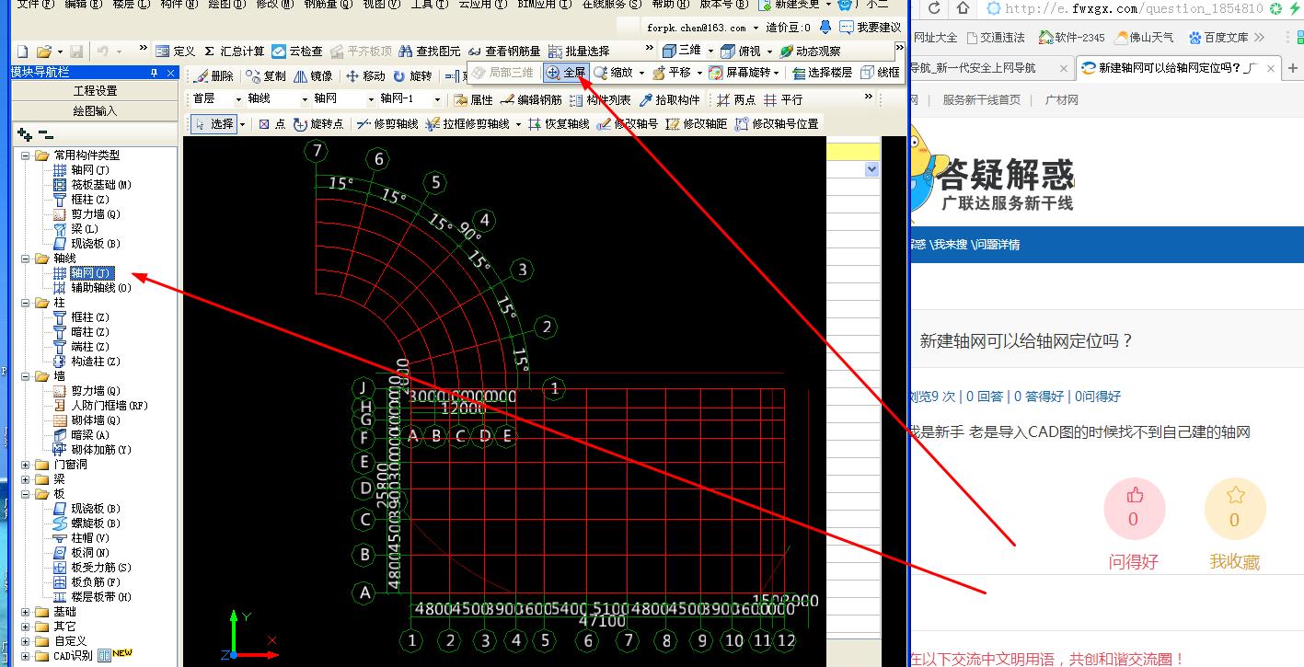Open the BIM应用(I) menu
This screenshot has height=667, width=1304.
544,5
